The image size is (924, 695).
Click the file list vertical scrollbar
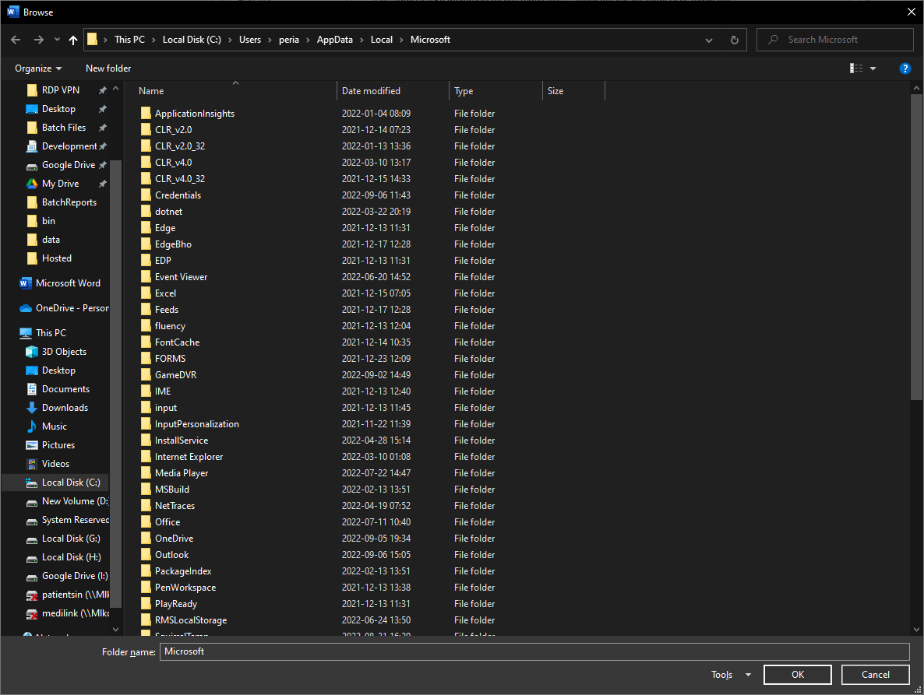[x=916, y=247]
